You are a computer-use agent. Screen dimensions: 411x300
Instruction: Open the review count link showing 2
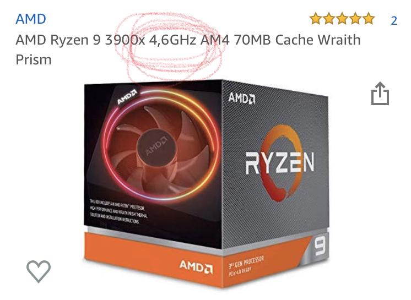(x=394, y=21)
